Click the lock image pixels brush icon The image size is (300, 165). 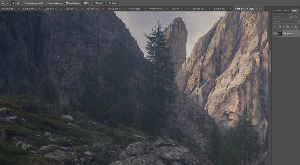pos(284,27)
